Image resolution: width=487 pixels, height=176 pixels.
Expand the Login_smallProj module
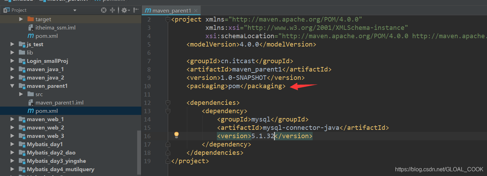(x=13, y=61)
